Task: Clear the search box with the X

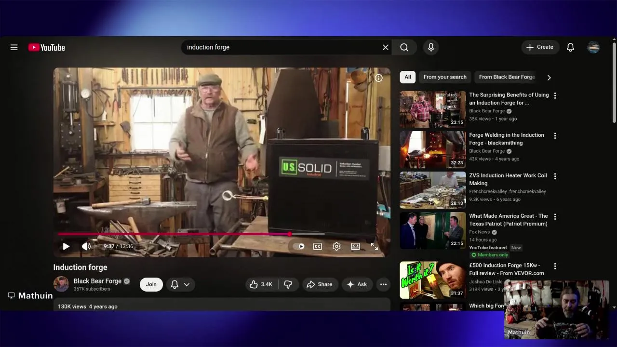Action: tap(385, 47)
